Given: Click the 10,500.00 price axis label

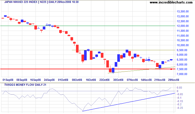Looking at the screenshot, I should pyautogui.click(x=183, y=40).
